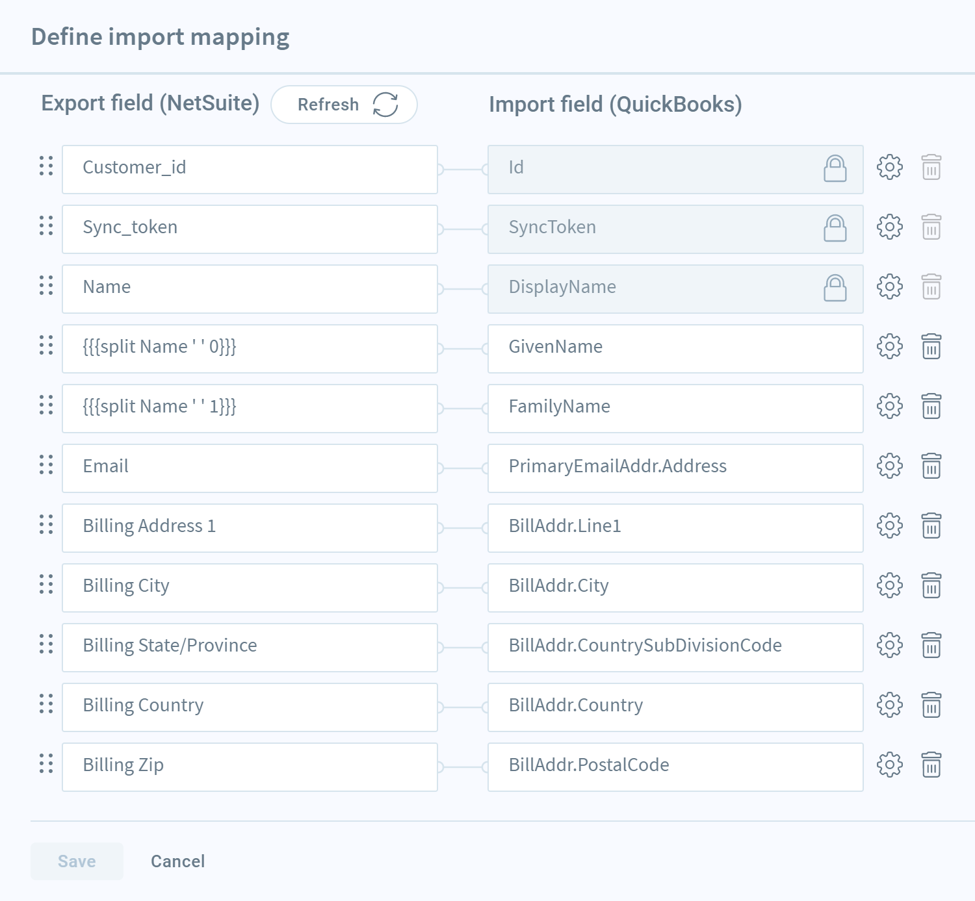
Task: Open settings gear for the DisplayName mapping
Action: coord(890,287)
